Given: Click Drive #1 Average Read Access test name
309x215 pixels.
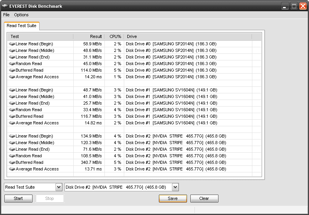Looking at the screenshot, I should point(37,123).
